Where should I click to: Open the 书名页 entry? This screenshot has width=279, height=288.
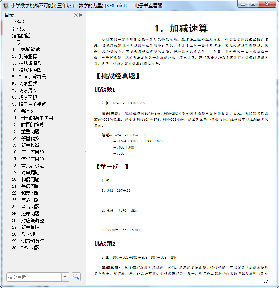point(19,22)
